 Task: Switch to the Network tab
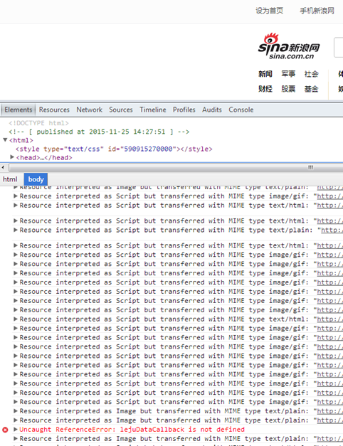[89, 110]
